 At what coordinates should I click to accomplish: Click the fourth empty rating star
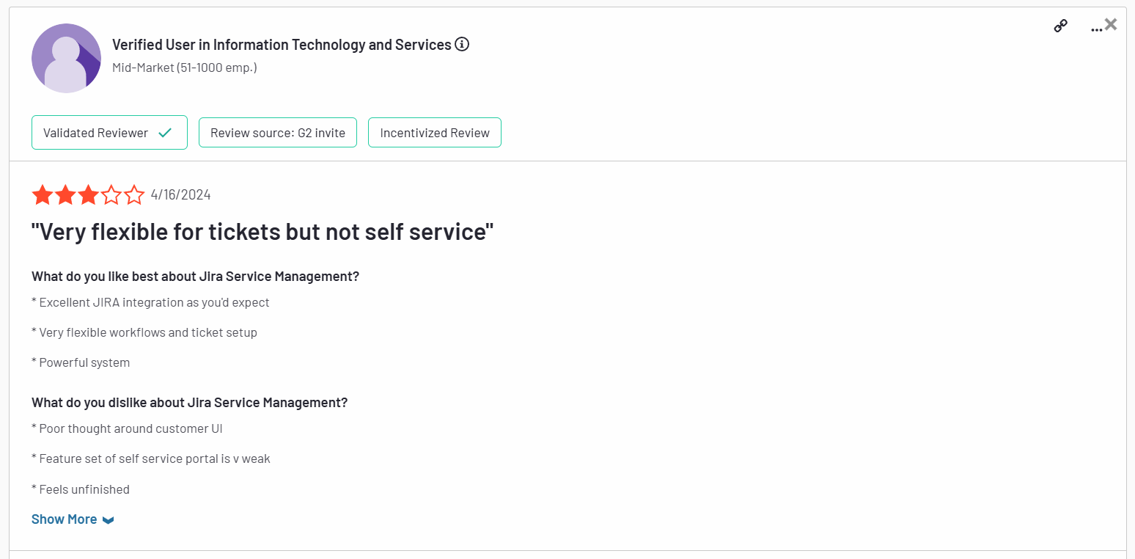[111, 195]
